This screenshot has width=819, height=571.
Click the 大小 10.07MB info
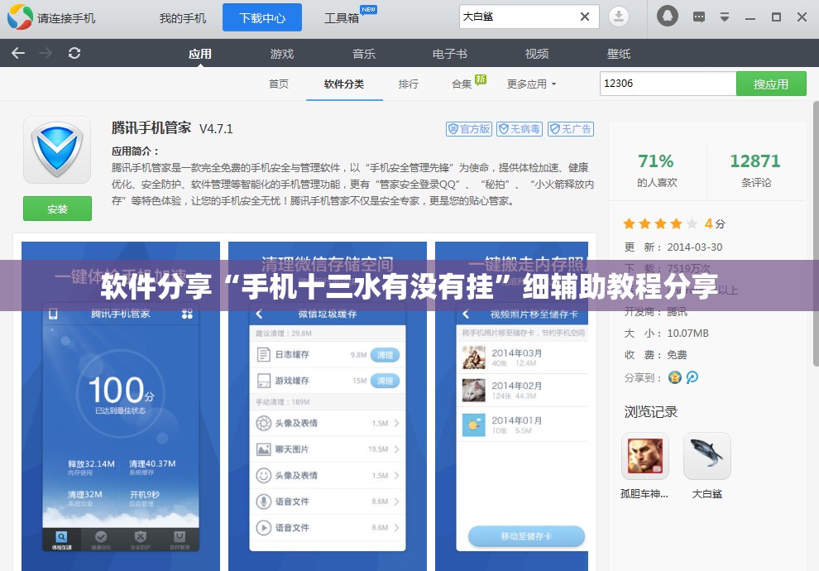point(667,333)
